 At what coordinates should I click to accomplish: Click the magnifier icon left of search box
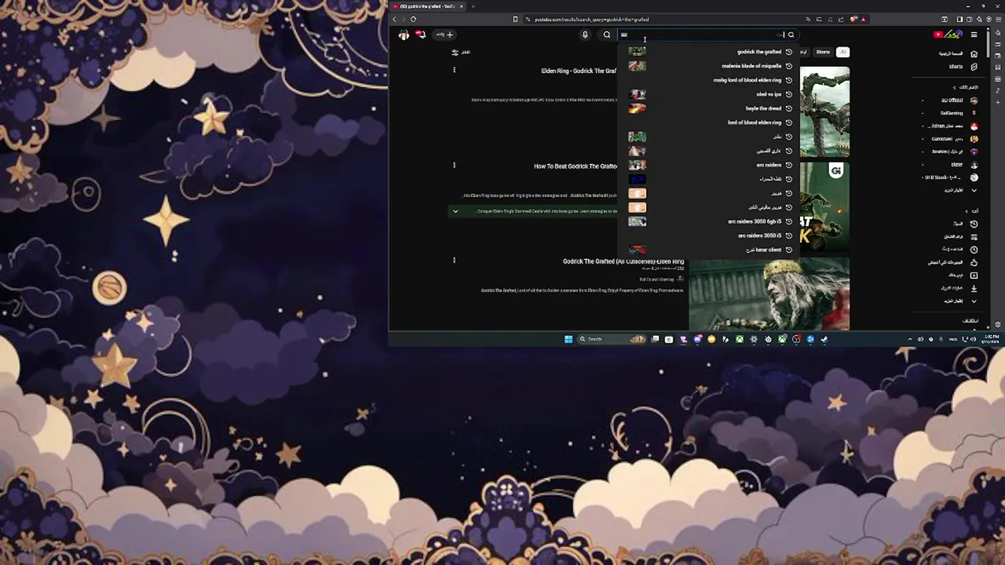[607, 35]
